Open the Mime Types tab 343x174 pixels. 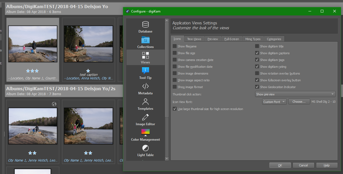click(253, 39)
